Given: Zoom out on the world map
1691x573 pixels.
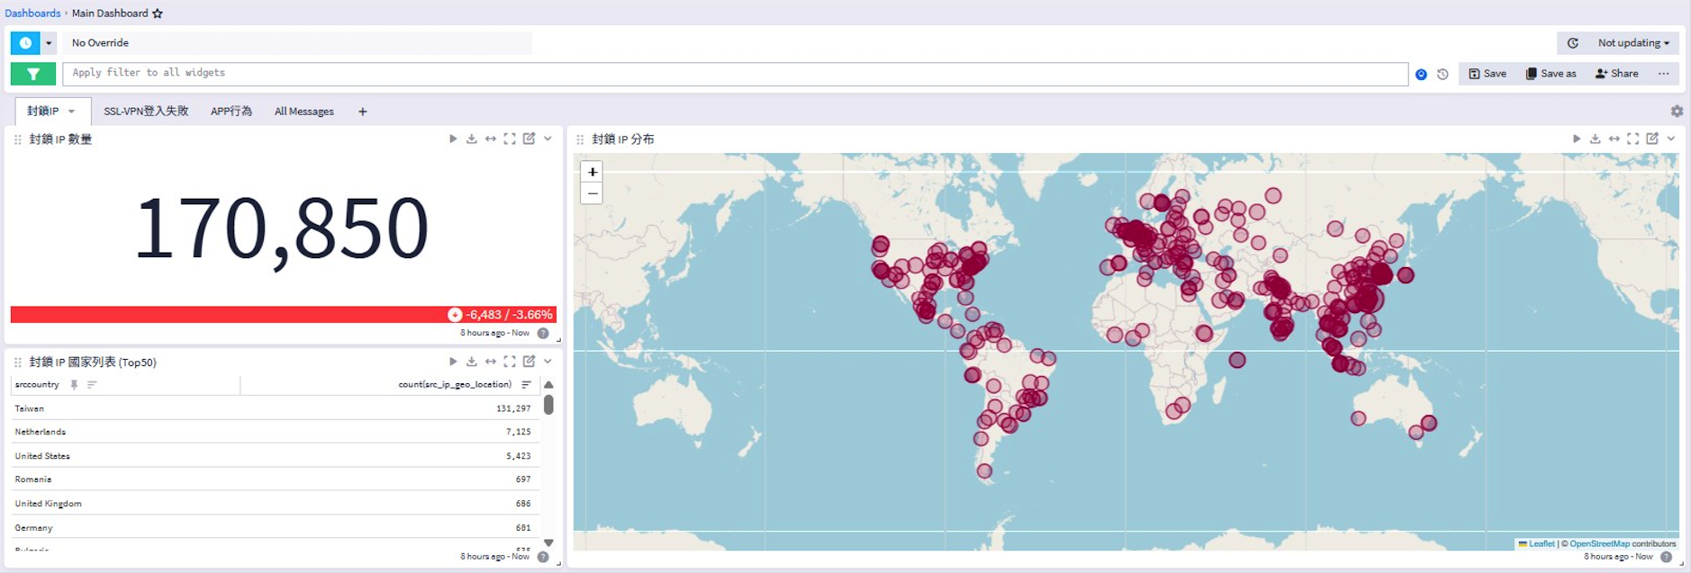Looking at the screenshot, I should 592,193.
